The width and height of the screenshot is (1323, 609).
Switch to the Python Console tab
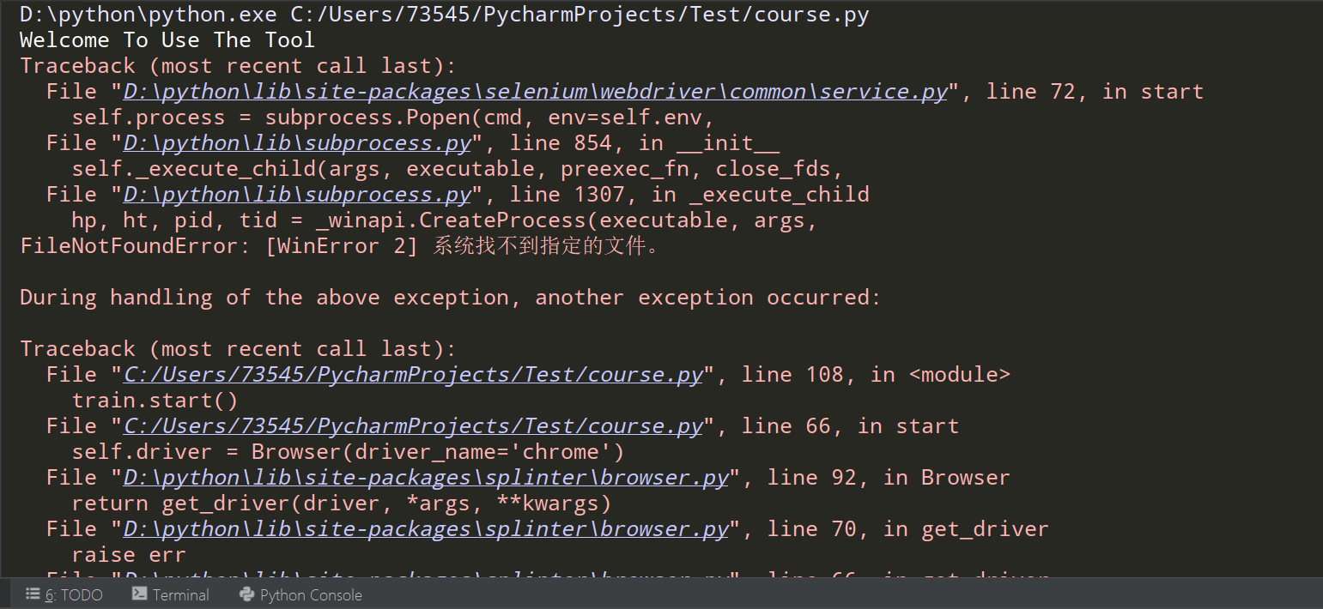311,594
